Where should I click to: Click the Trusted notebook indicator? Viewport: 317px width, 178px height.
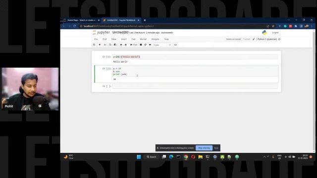247,39
